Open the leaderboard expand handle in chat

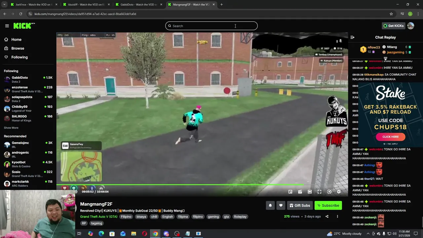click(x=385, y=59)
